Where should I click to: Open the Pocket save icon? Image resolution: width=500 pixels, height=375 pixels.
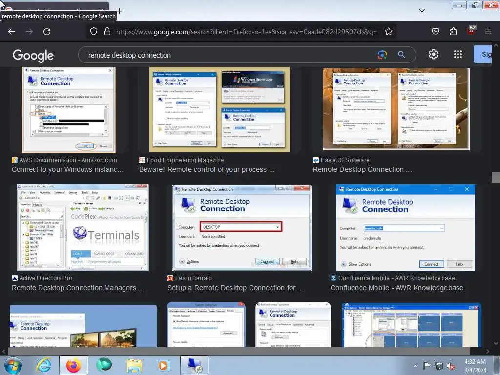pos(435,32)
